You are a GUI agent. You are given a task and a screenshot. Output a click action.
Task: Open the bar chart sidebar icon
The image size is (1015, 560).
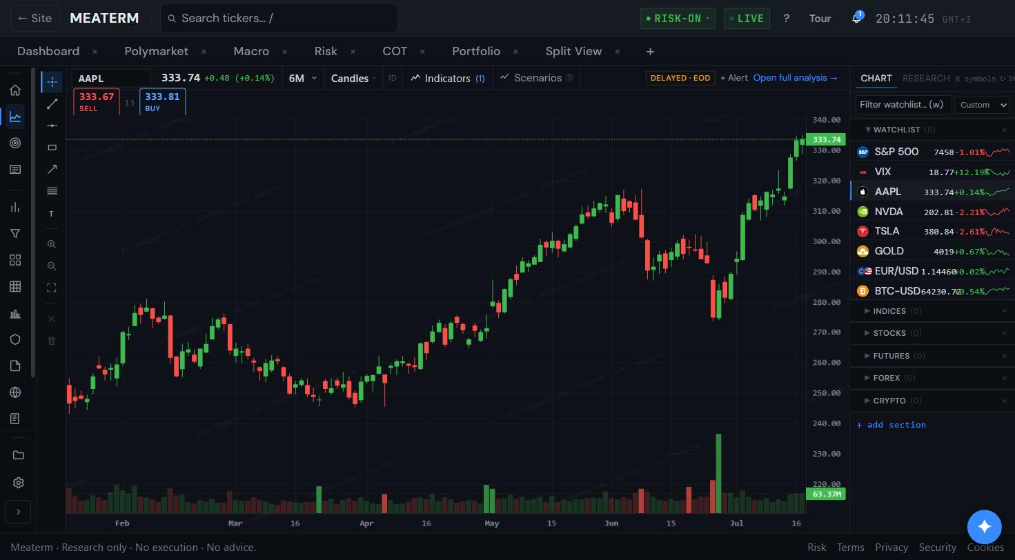tap(15, 208)
